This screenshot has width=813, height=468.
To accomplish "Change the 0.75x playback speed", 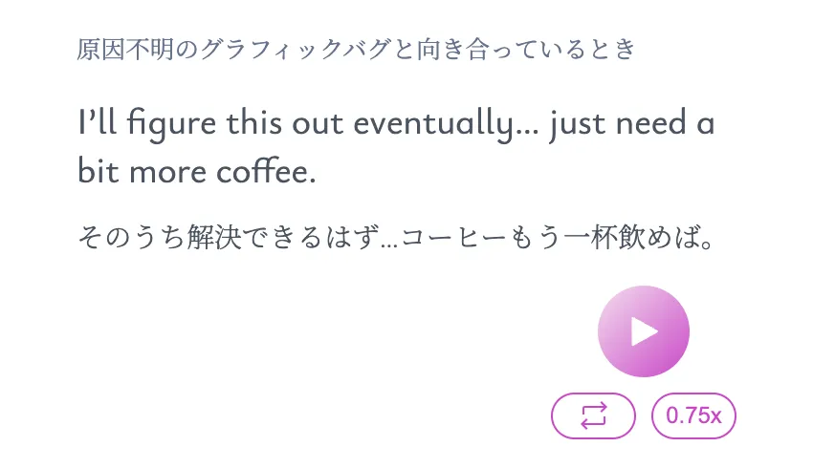I will (x=693, y=415).
